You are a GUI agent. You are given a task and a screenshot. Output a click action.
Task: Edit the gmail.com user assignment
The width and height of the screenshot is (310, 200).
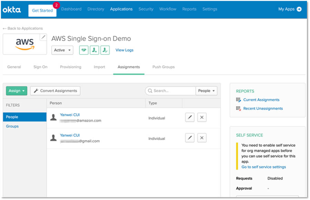pyautogui.click(x=190, y=138)
